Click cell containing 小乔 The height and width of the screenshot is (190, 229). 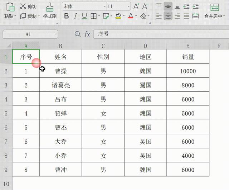[60, 156]
